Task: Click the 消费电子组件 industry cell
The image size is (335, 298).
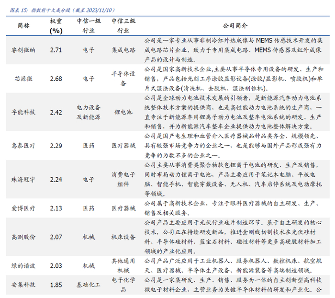Action: (123, 179)
